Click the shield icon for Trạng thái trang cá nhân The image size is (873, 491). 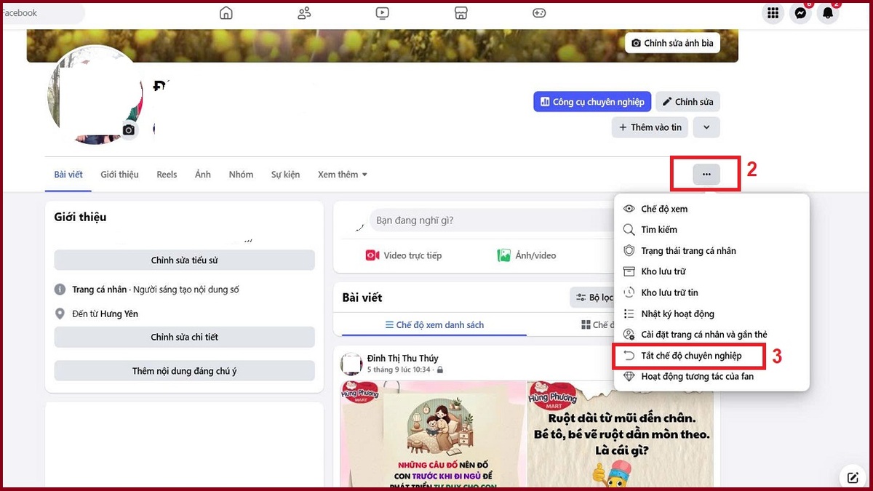point(629,251)
